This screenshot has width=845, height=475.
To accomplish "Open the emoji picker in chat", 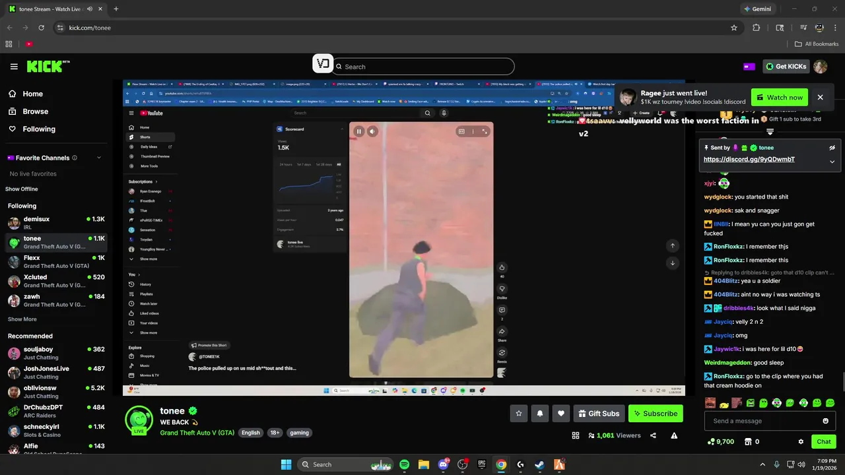I will point(825,421).
